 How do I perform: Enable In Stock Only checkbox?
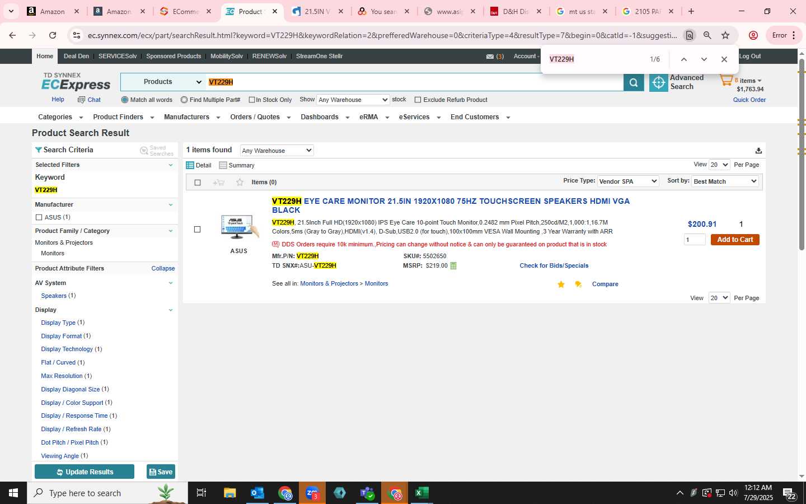tap(252, 100)
